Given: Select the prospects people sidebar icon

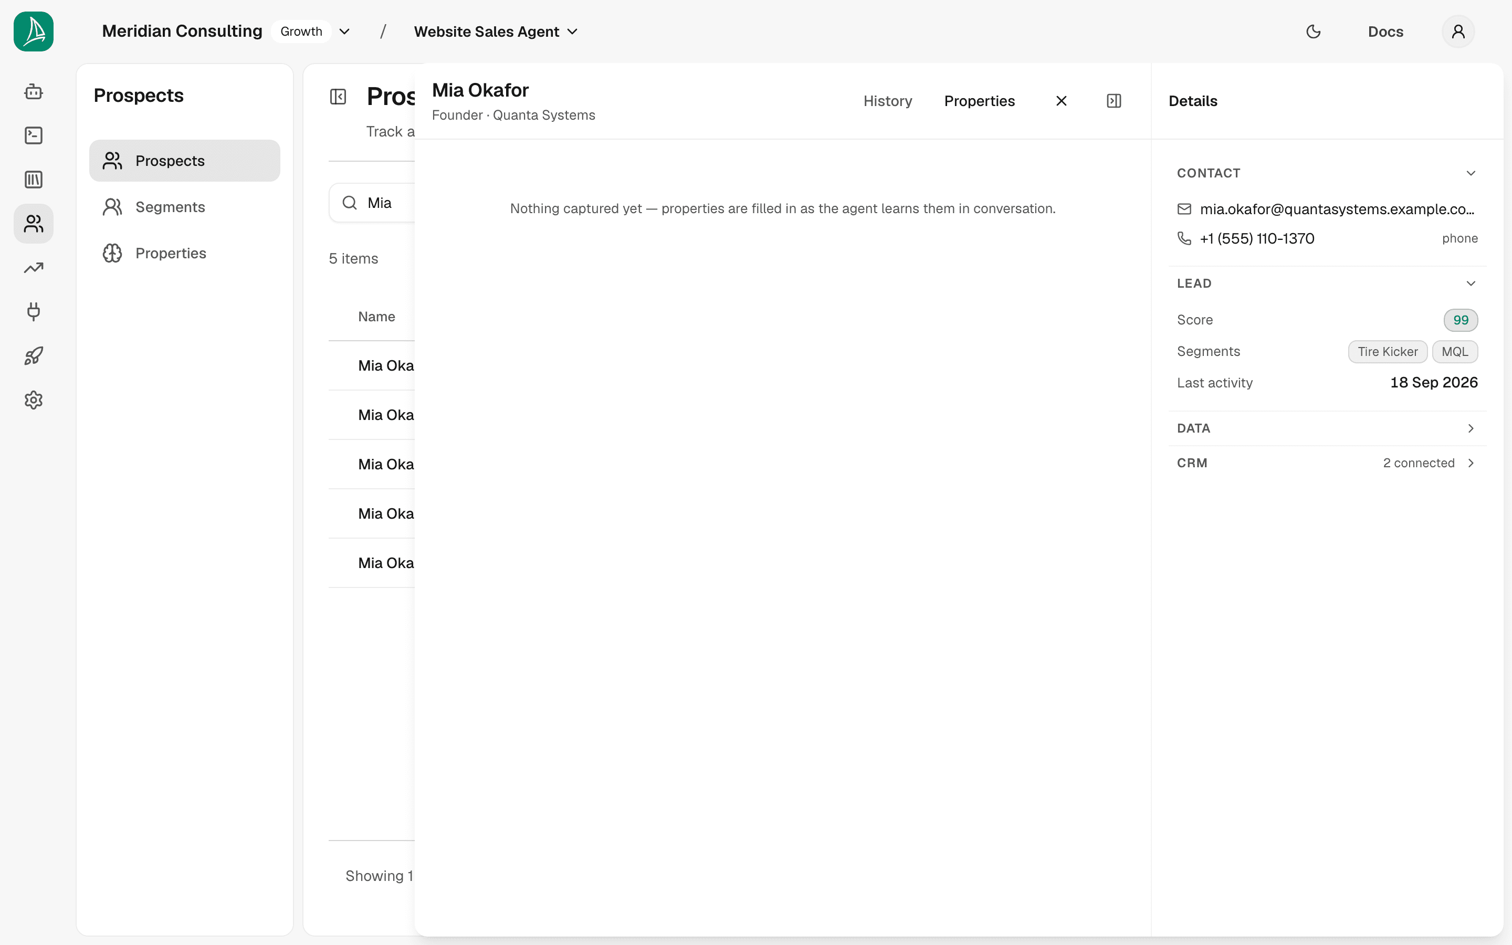Looking at the screenshot, I should (x=34, y=224).
